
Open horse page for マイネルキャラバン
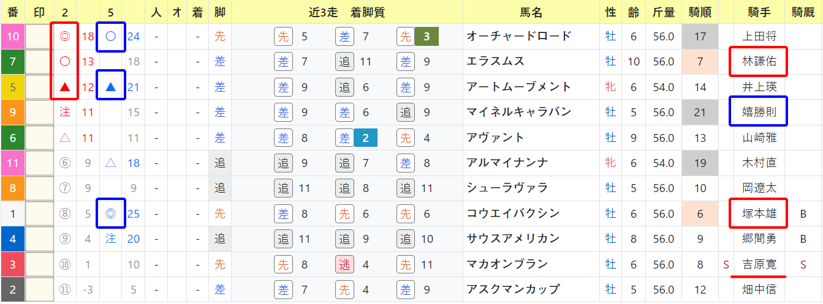tap(518, 112)
